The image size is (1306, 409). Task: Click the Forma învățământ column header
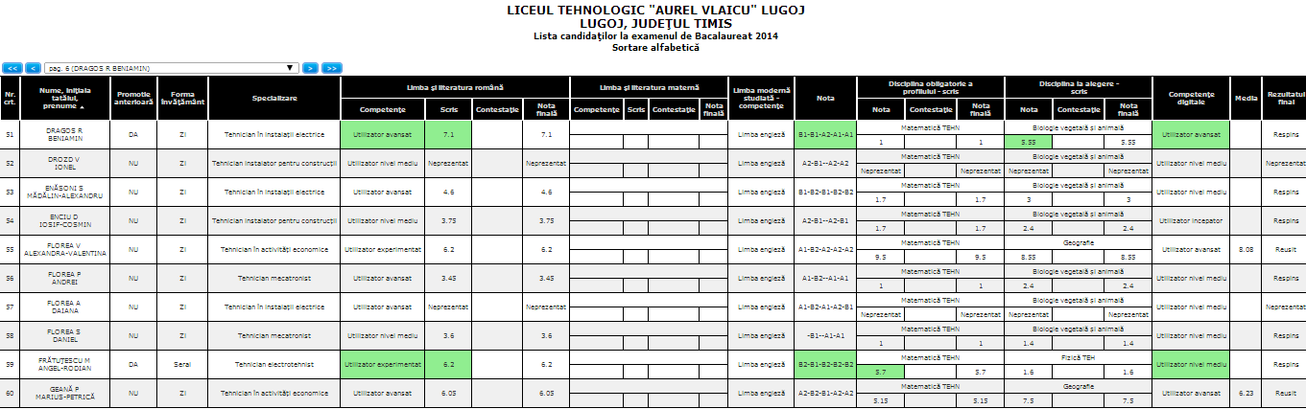coord(182,98)
